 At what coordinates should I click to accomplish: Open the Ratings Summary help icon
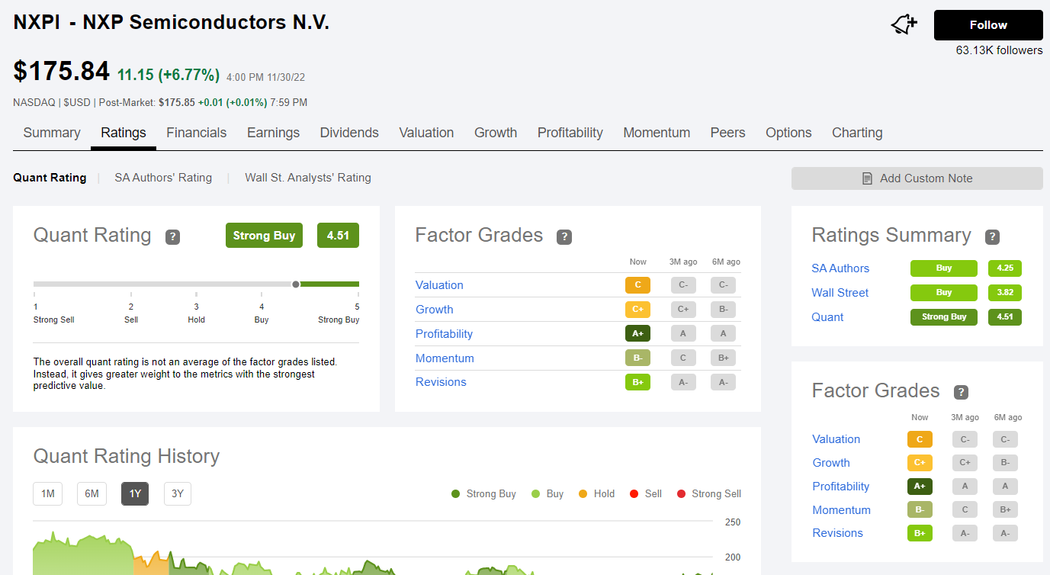coord(992,236)
